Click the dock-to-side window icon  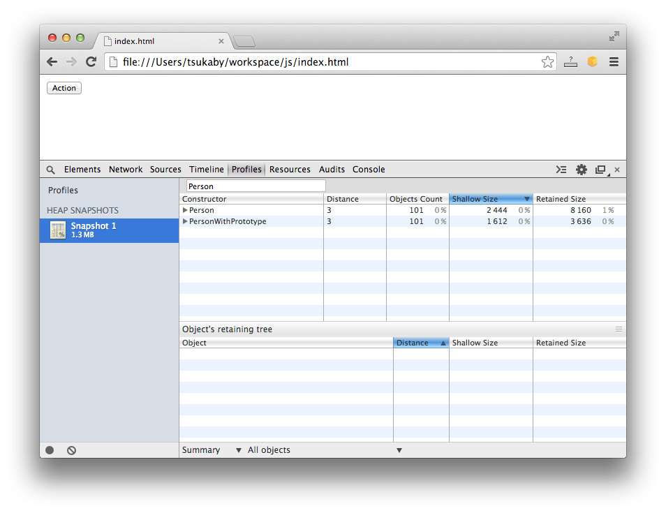coord(600,170)
